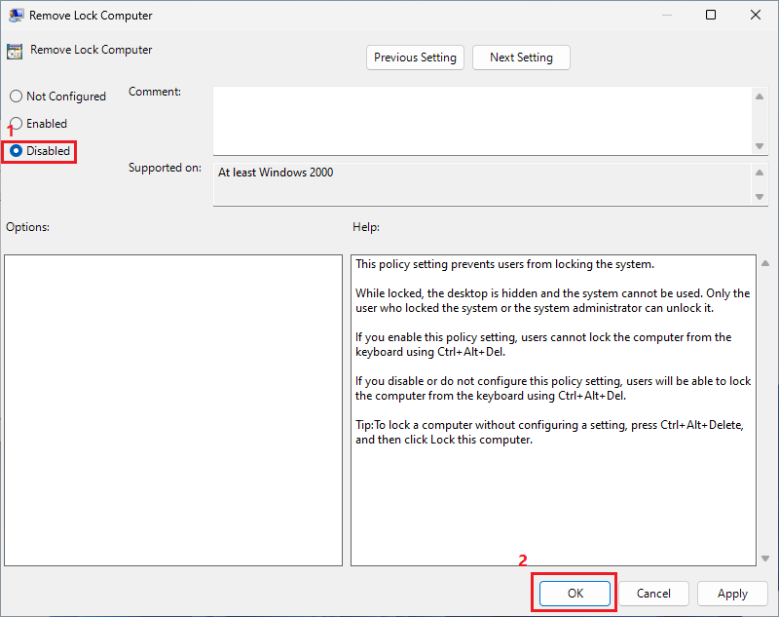The image size is (779, 617).
Task: Select the Disabled radio button
Action: click(16, 151)
